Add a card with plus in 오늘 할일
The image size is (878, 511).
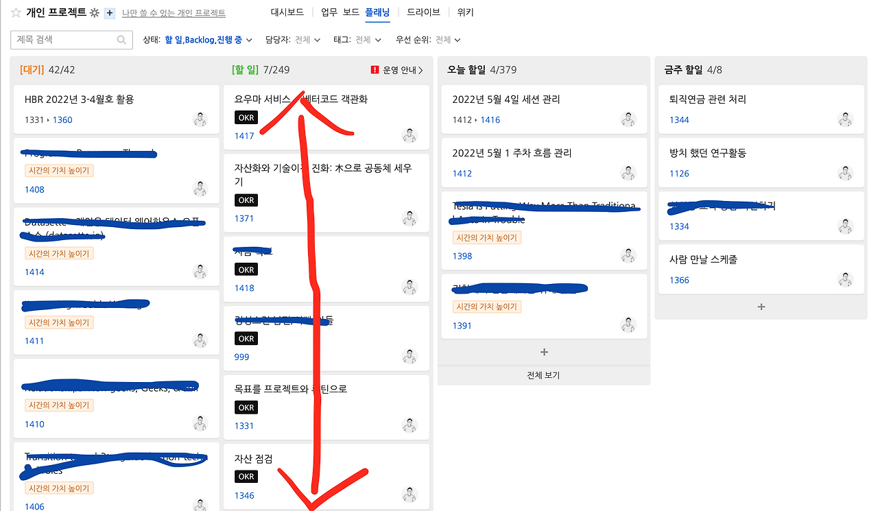544,352
